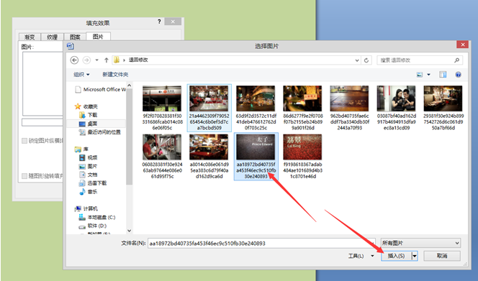Image resolution: width=478 pixels, height=281 pixels.
Task: Switch to 纹理 tab in 填充效果 dialog
Action: tap(52, 37)
